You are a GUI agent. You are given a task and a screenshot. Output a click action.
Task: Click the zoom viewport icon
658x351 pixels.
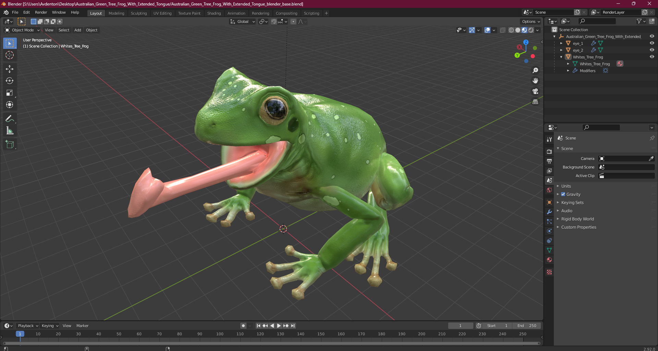coord(535,70)
